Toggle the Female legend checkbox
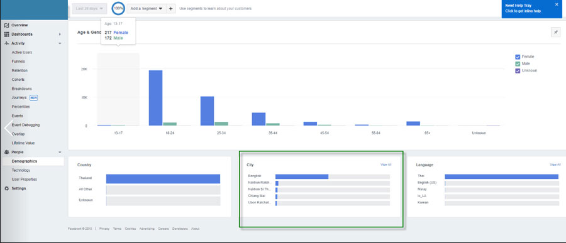 coord(518,57)
